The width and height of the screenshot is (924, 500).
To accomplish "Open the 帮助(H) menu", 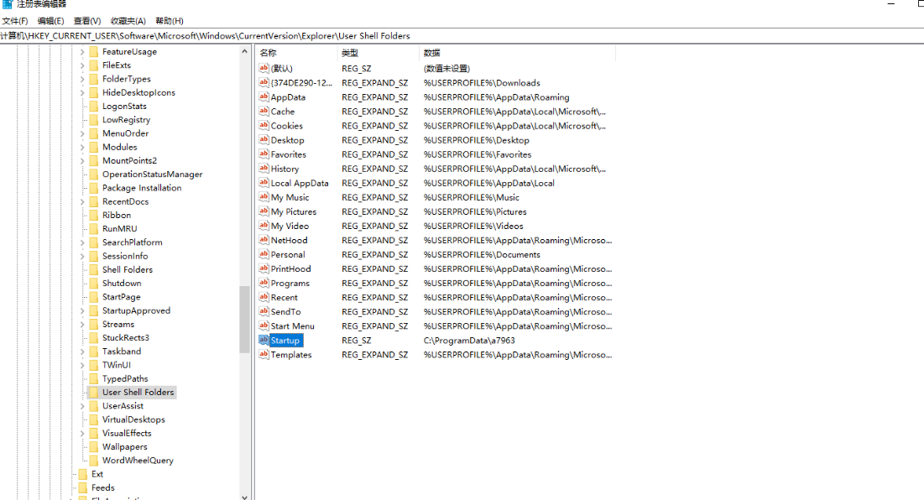I will 170,21.
